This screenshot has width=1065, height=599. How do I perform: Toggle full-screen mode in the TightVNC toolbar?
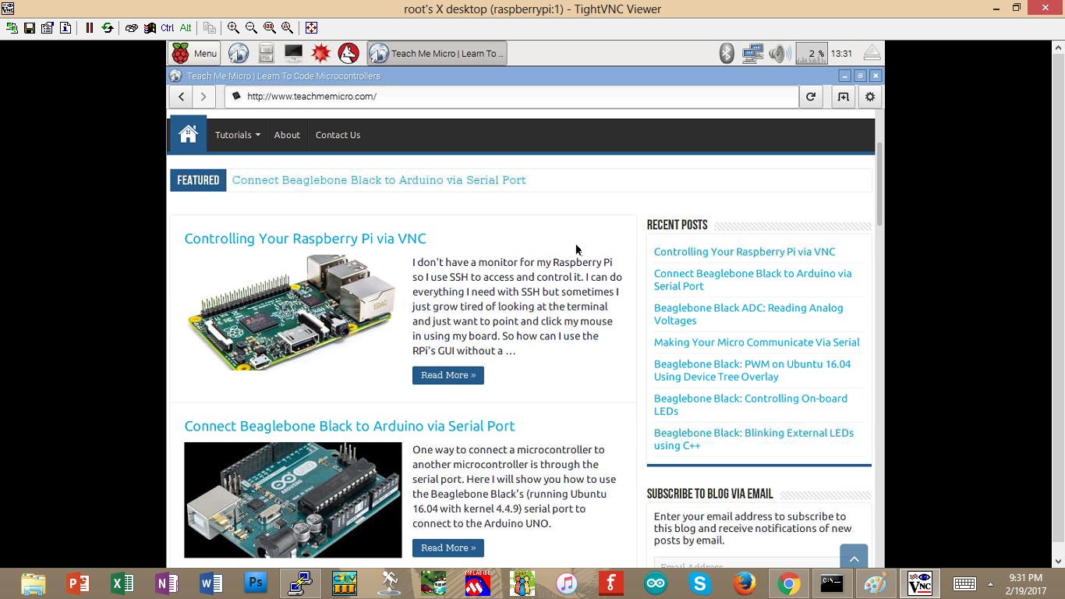311,28
